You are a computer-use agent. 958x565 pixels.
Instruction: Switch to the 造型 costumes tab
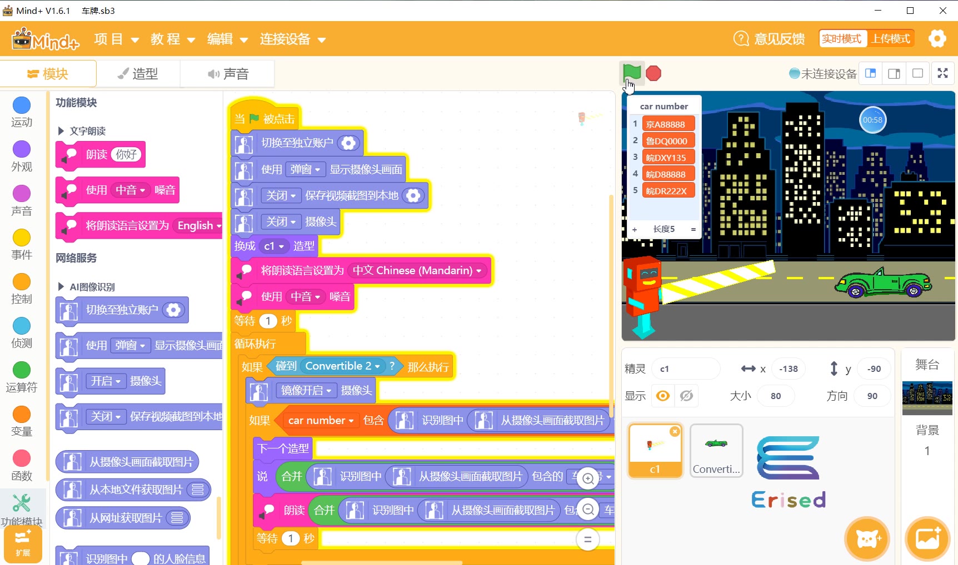coord(138,74)
